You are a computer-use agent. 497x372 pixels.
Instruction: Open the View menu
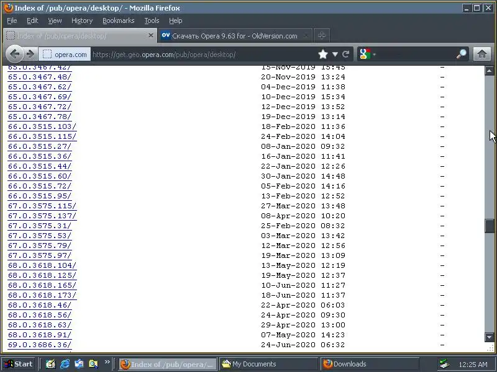click(55, 20)
